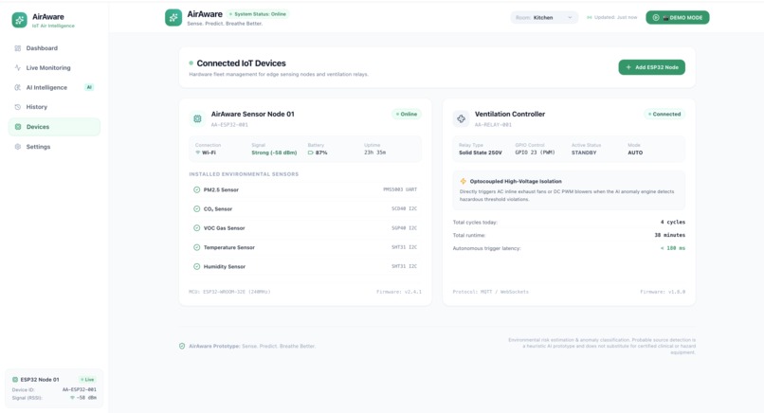Image resolution: width=764 pixels, height=413 pixels.
Task: Click the fan icon on the Ventilation Controller card
Action: pyautogui.click(x=461, y=118)
